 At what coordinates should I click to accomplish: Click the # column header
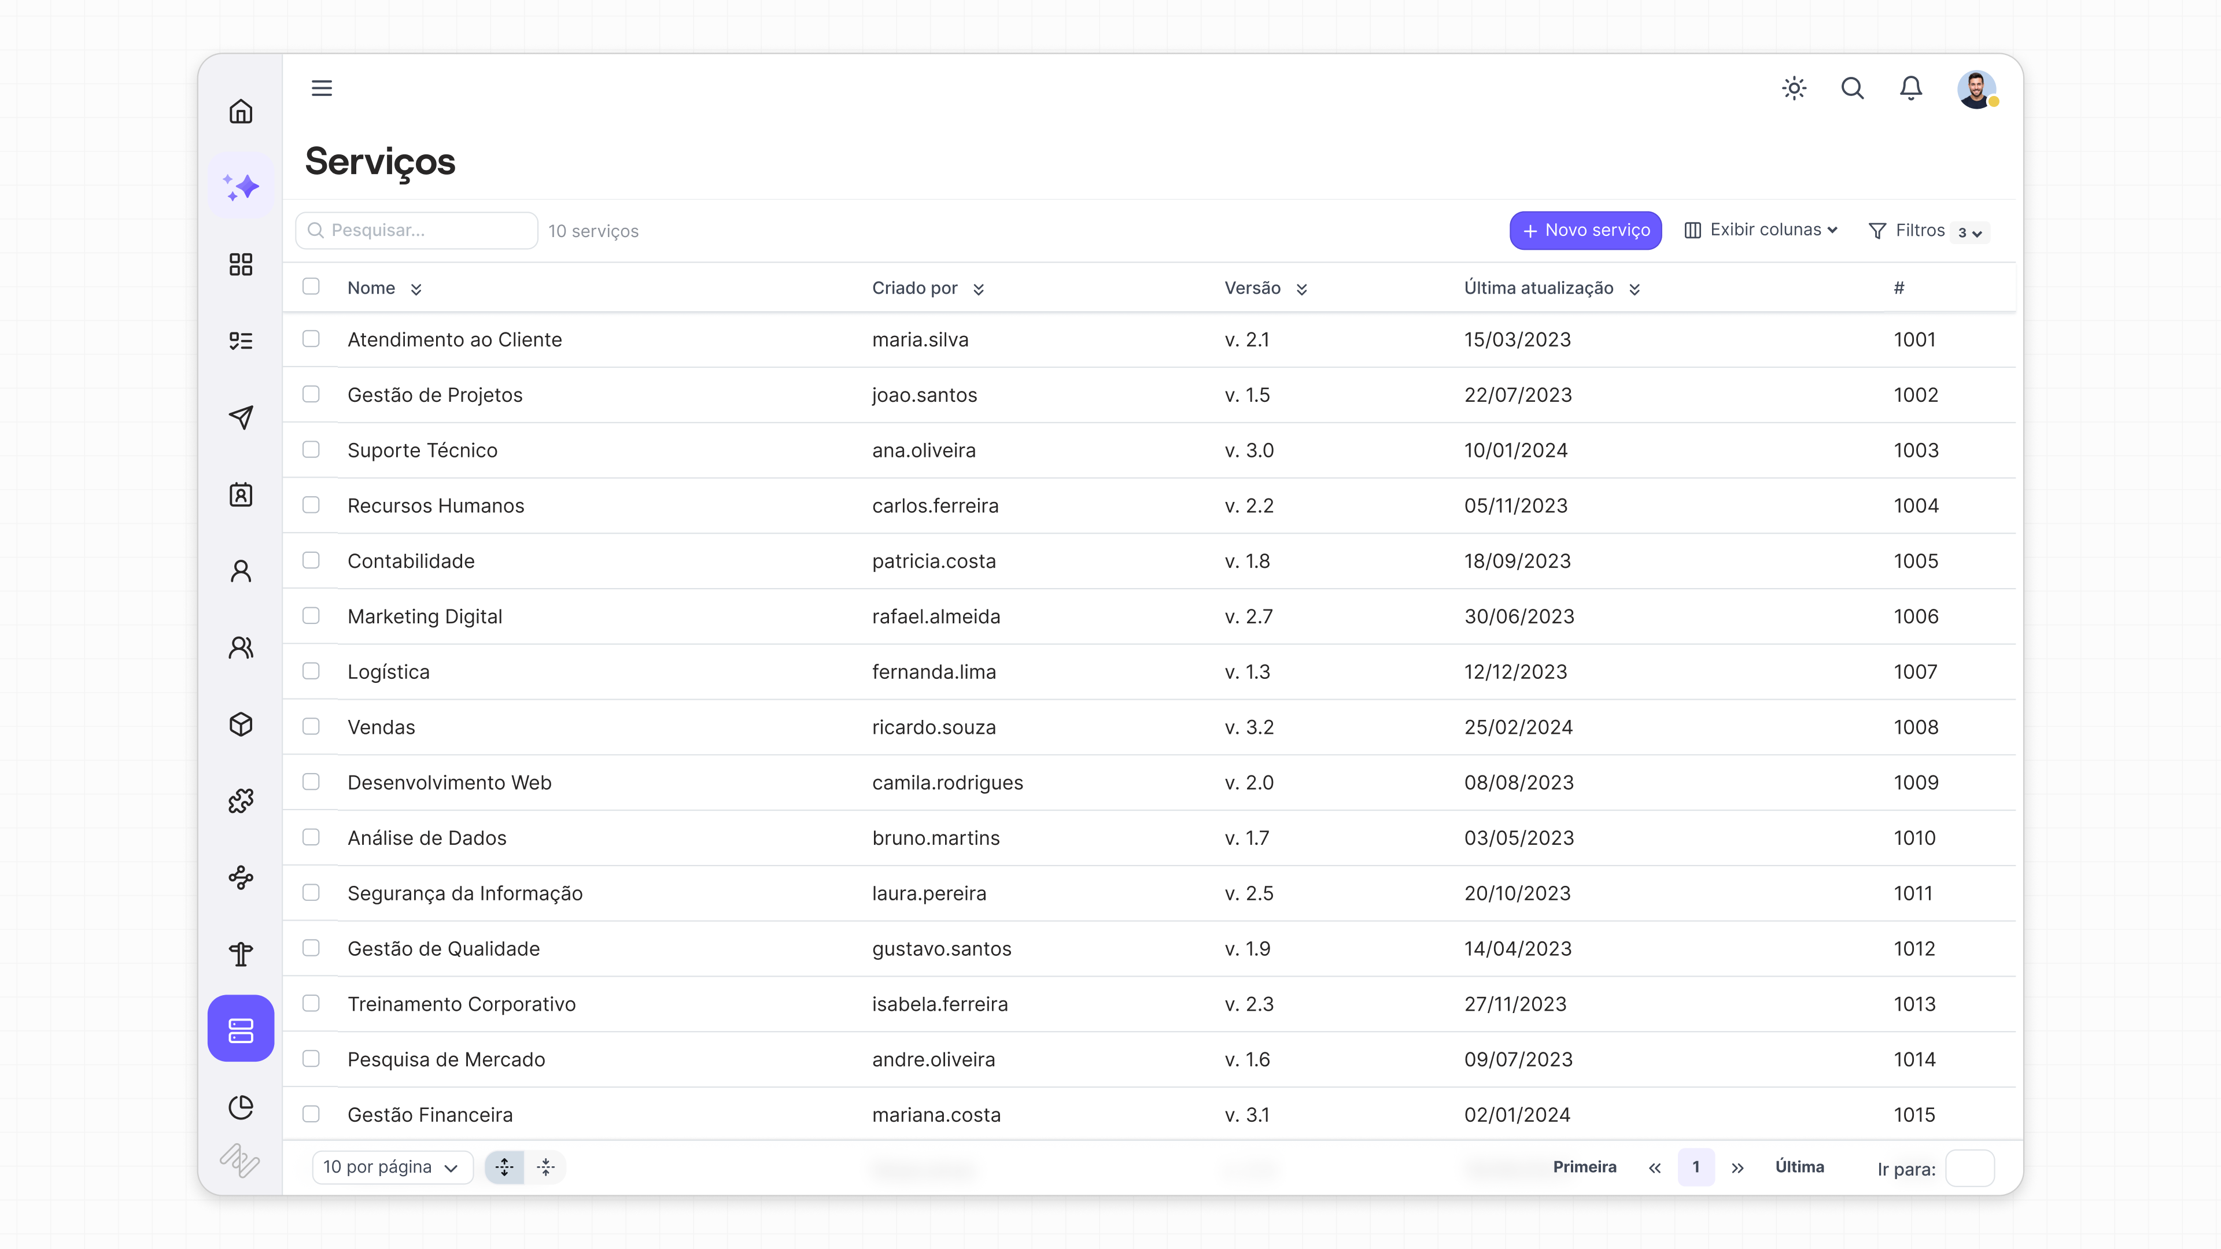click(x=1898, y=288)
